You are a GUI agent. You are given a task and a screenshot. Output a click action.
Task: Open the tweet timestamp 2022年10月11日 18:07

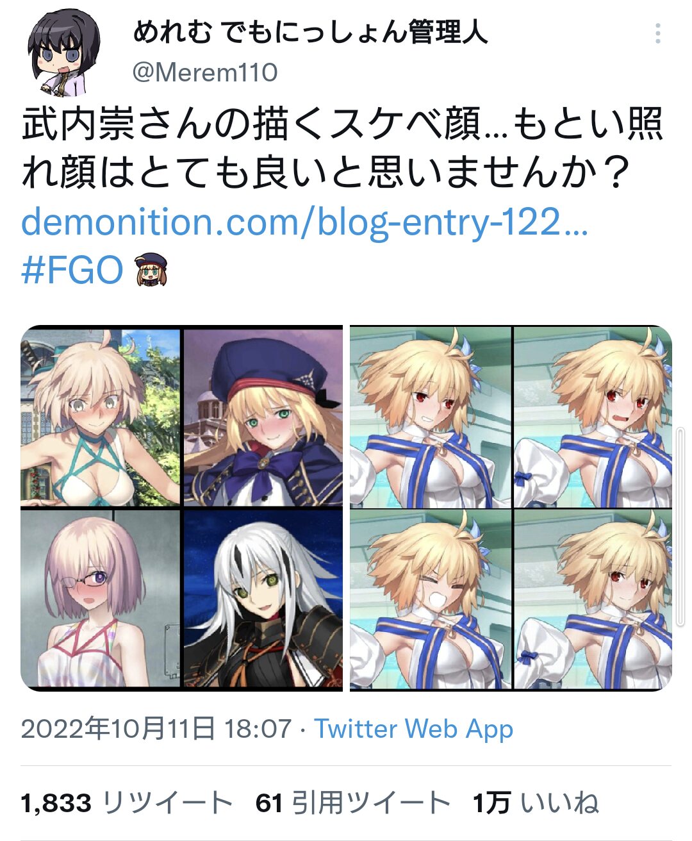(156, 729)
